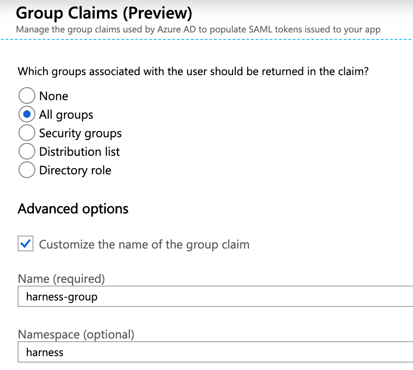
Task: Click the 'Name (required)' field label
Action: point(61,279)
